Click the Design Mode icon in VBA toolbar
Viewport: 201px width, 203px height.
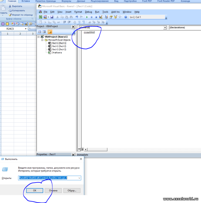pos(100,17)
